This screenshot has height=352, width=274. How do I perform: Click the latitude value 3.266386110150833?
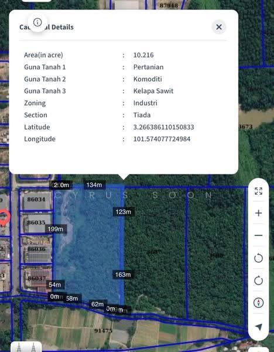point(163,127)
